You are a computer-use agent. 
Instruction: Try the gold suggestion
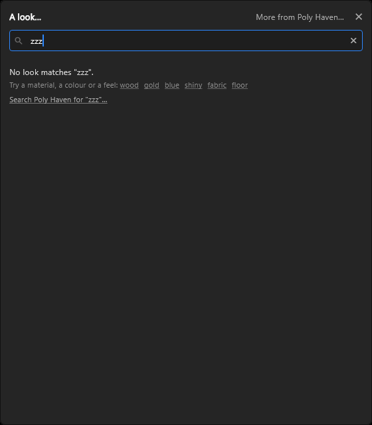point(151,85)
